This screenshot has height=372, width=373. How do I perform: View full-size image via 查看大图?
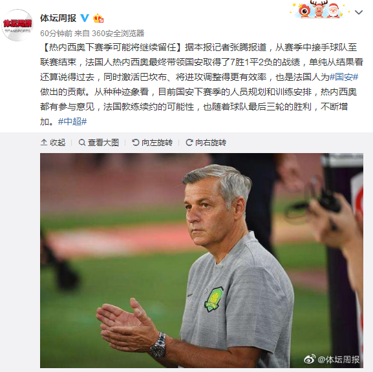99,142
